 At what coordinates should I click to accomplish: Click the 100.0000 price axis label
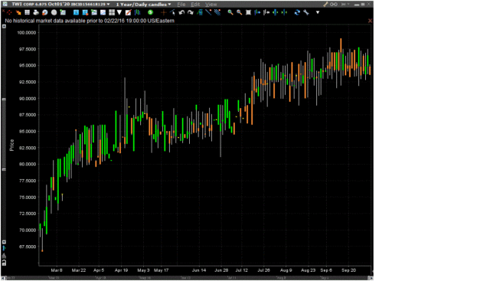point(26,32)
